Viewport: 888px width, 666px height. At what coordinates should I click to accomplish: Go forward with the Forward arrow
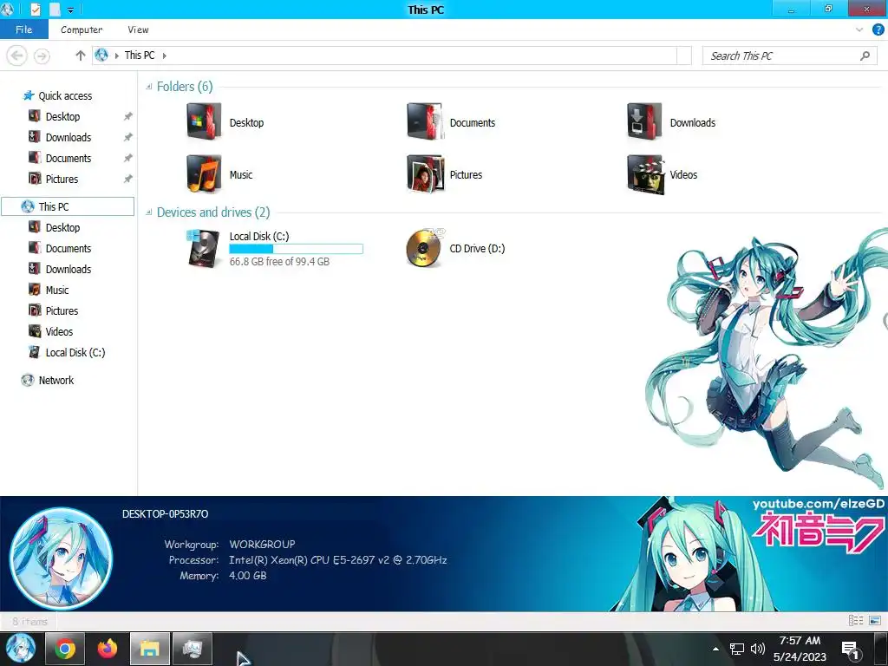click(42, 55)
